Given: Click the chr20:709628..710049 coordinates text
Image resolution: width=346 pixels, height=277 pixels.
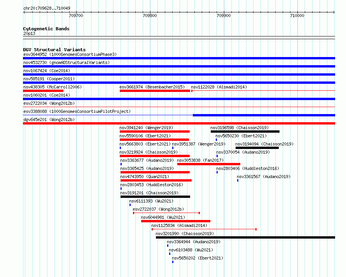Looking at the screenshot, I should coord(47,8).
